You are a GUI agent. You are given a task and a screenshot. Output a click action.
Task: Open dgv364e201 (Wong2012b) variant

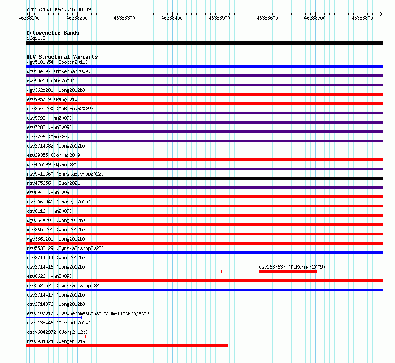click(56, 220)
